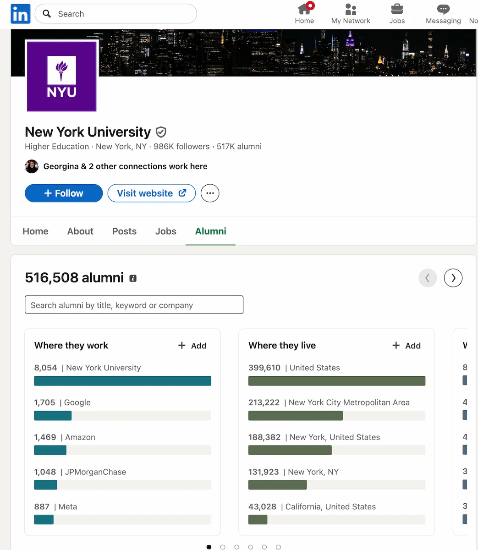This screenshot has width=478, height=550.
Task: Open the more options ellipsis next to Visit website
Action: (x=210, y=193)
